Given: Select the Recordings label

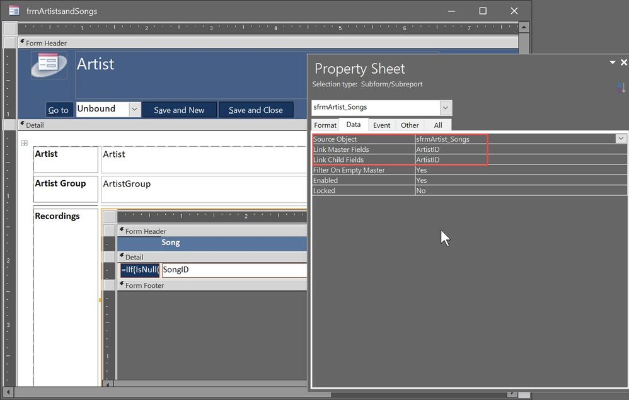Looking at the screenshot, I should [66, 297].
